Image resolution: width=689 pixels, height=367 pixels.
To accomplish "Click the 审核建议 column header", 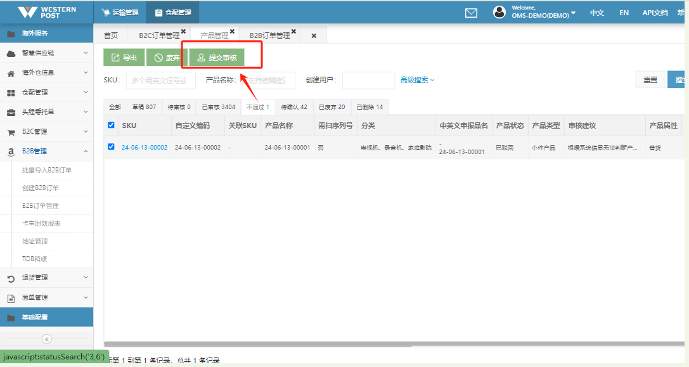I will pos(605,126).
